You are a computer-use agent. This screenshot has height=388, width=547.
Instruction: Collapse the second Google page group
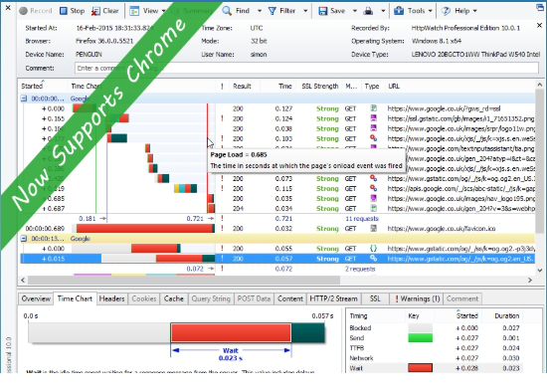[x=24, y=239]
